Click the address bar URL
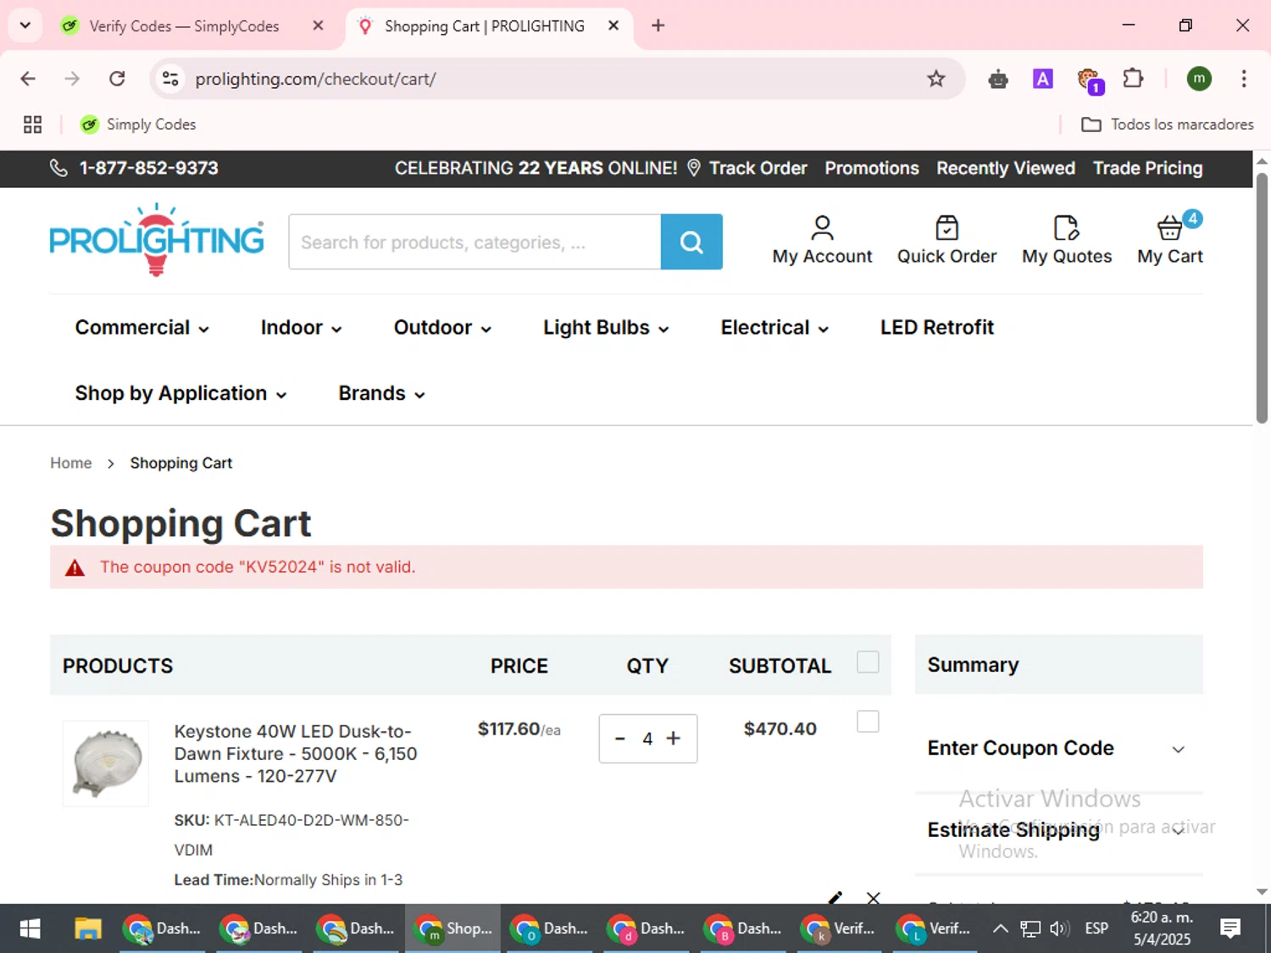Viewport: 1271px width, 953px height. pos(315,79)
